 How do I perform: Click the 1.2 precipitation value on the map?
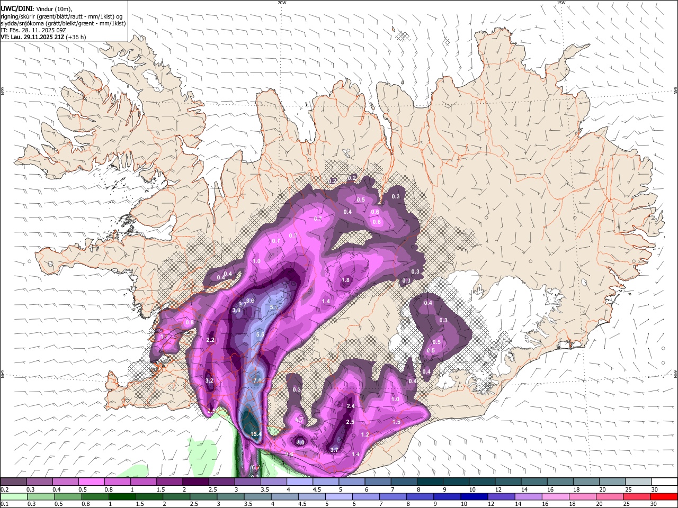tap(365, 434)
